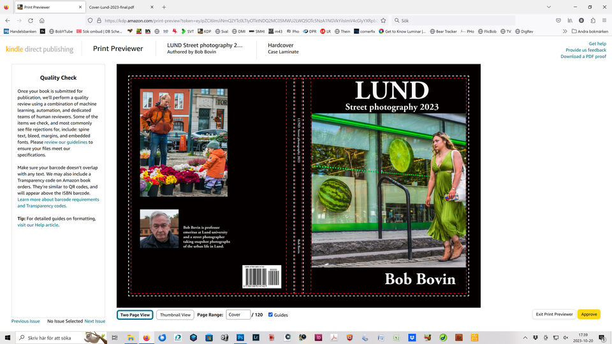Click the yellow Approve button
The height and width of the screenshot is (344, 612).
[588, 315]
